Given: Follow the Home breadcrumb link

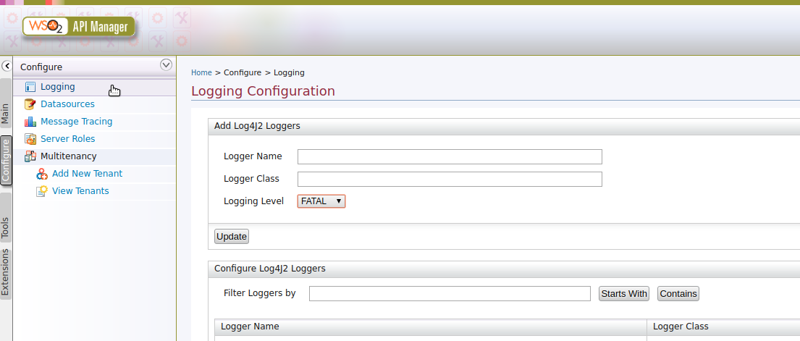Looking at the screenshot, I should 201,72.
